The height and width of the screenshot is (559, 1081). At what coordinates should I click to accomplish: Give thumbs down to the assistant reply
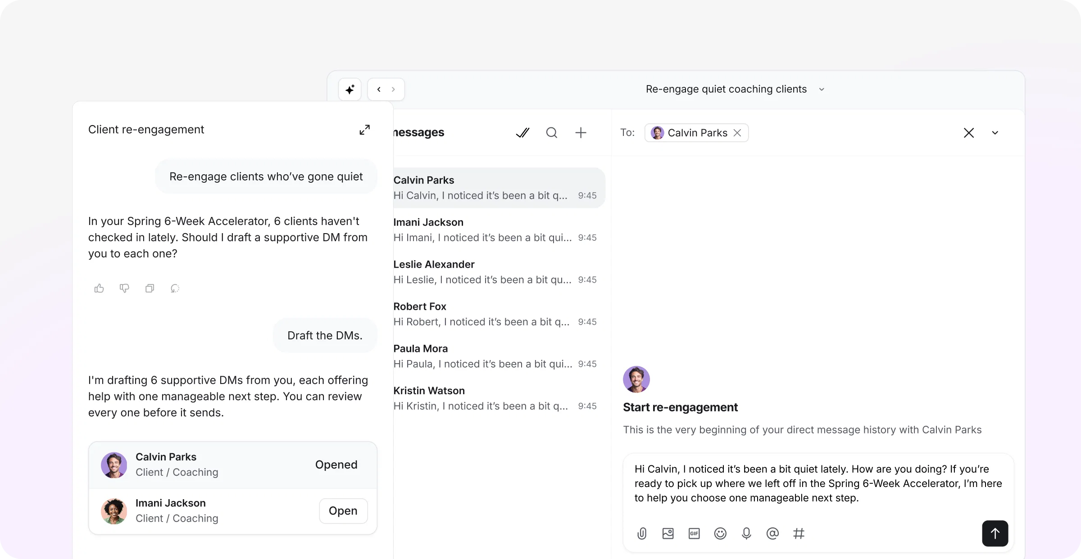124,289
